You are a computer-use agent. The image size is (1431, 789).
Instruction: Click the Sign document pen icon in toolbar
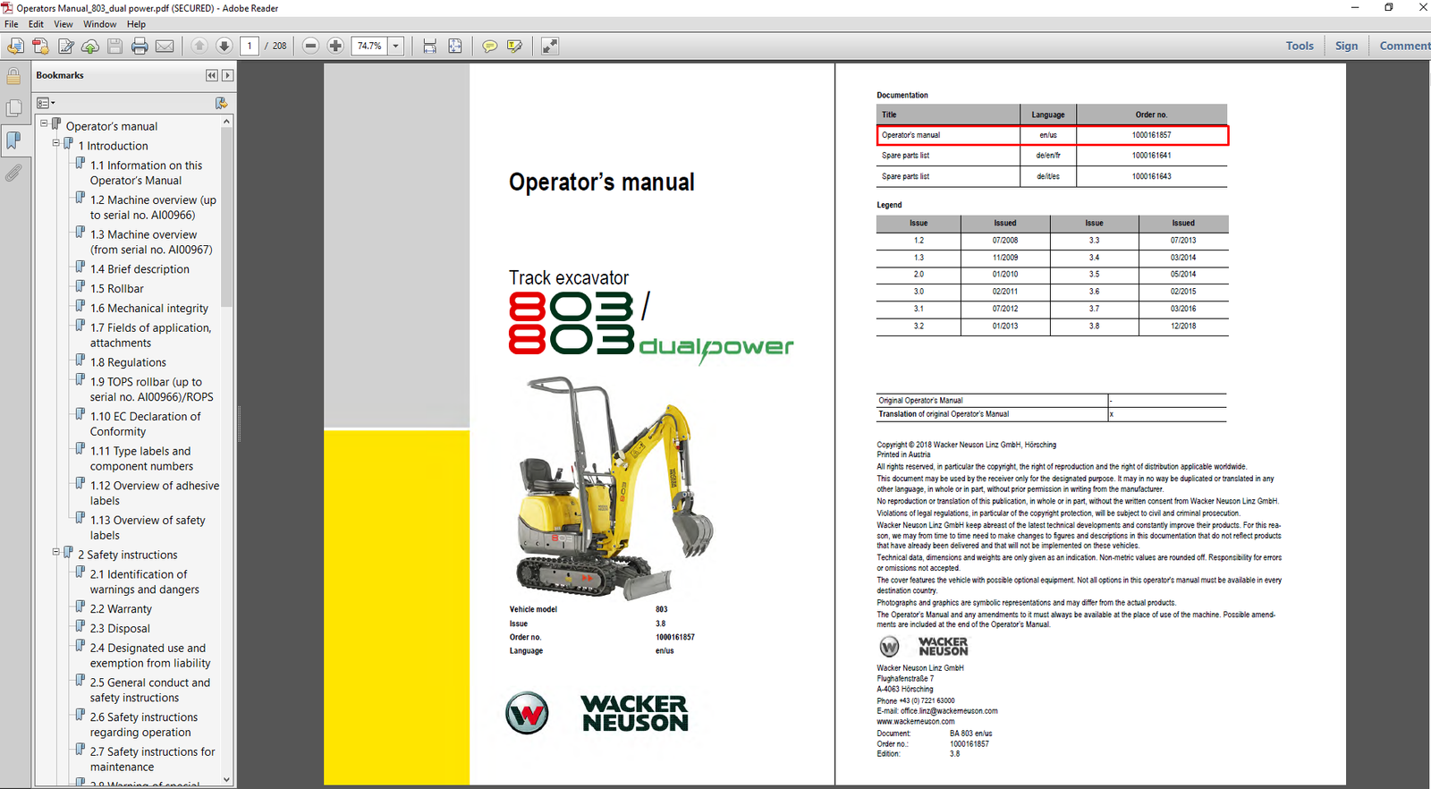pos(65,46)
